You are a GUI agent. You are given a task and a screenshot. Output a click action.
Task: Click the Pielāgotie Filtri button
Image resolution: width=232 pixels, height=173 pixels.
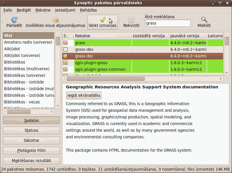[x=31, y=150]
